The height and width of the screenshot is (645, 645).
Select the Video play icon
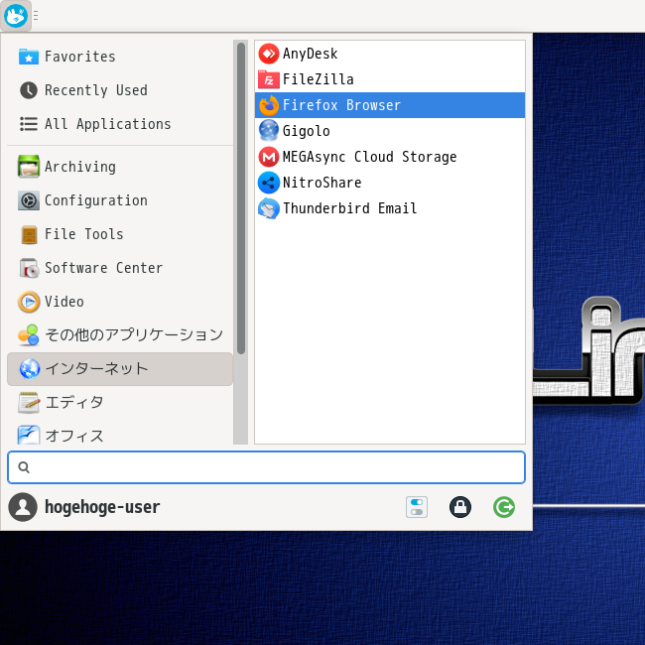29,302
